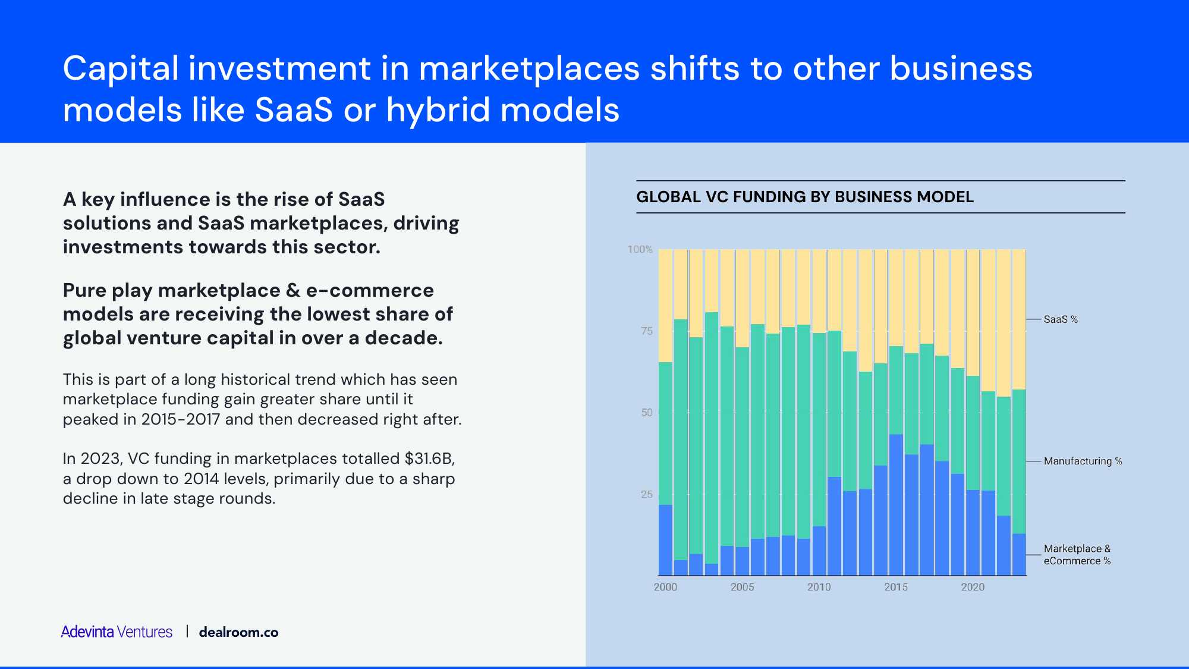Click the 2020 axis year label
Viewport: 1189px width, 669px height.
click(973, 587)
